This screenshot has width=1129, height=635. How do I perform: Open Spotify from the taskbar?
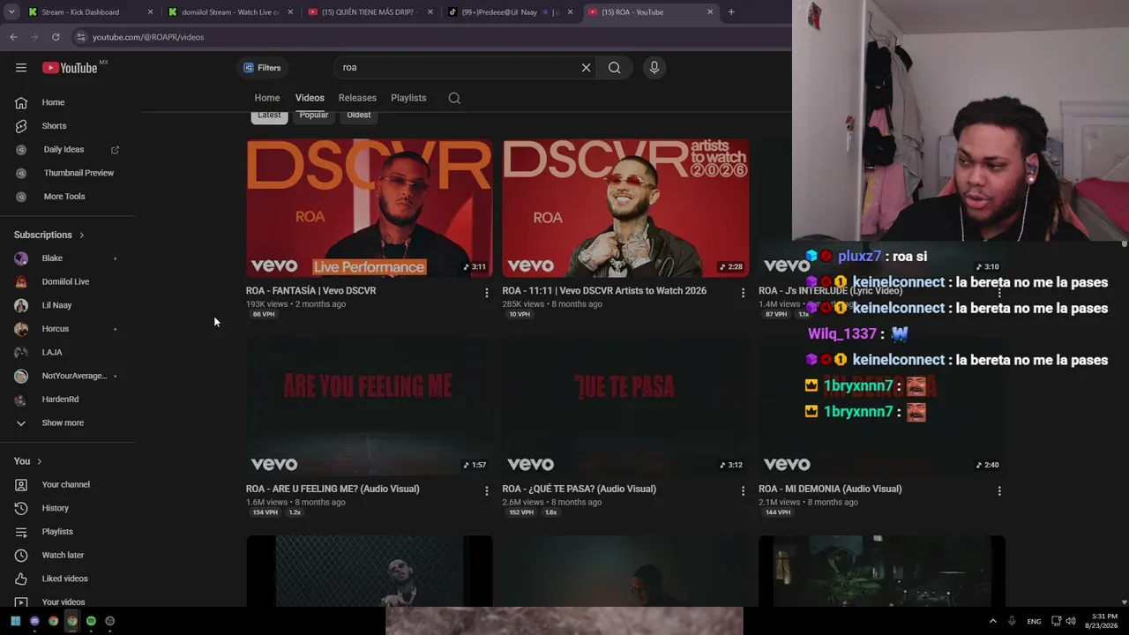[91, 621]
